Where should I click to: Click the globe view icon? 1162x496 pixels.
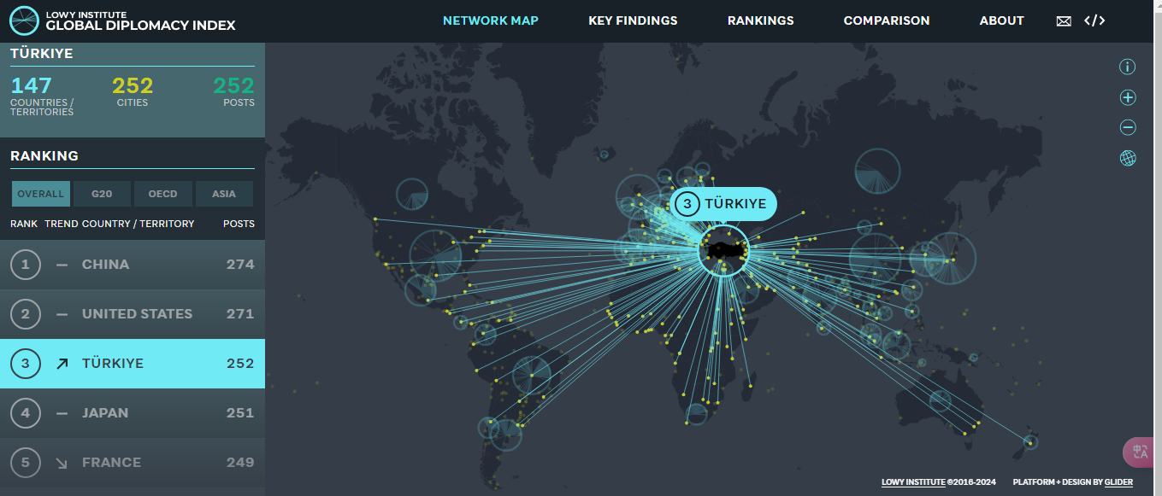pyautogui.click(x=1128, y=158)
